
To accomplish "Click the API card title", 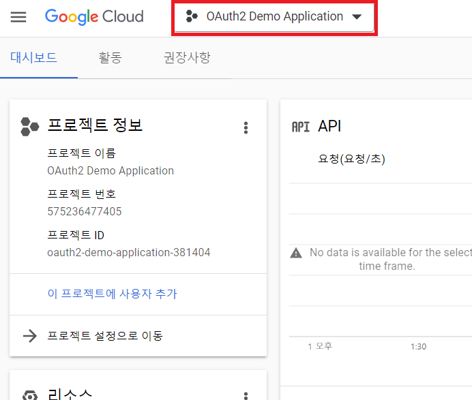I will [x=329, y=126].
